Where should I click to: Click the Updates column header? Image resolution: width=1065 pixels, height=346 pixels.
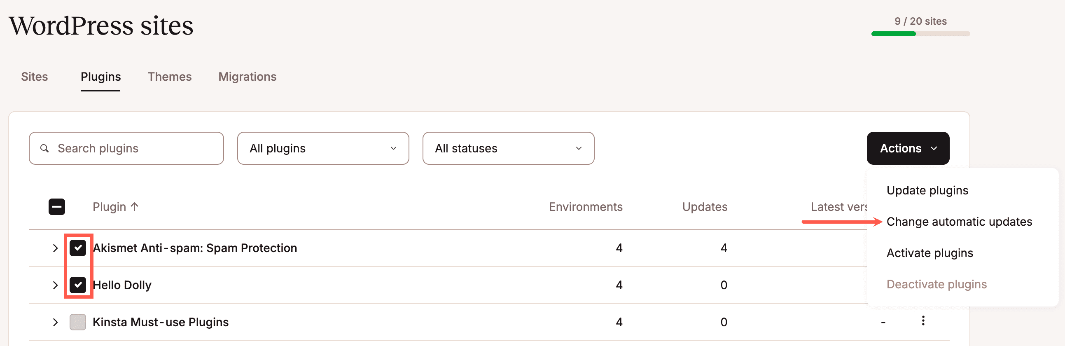pos(705,207)
